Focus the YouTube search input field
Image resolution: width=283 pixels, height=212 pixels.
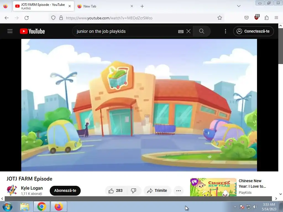click(x=126, y=31)
